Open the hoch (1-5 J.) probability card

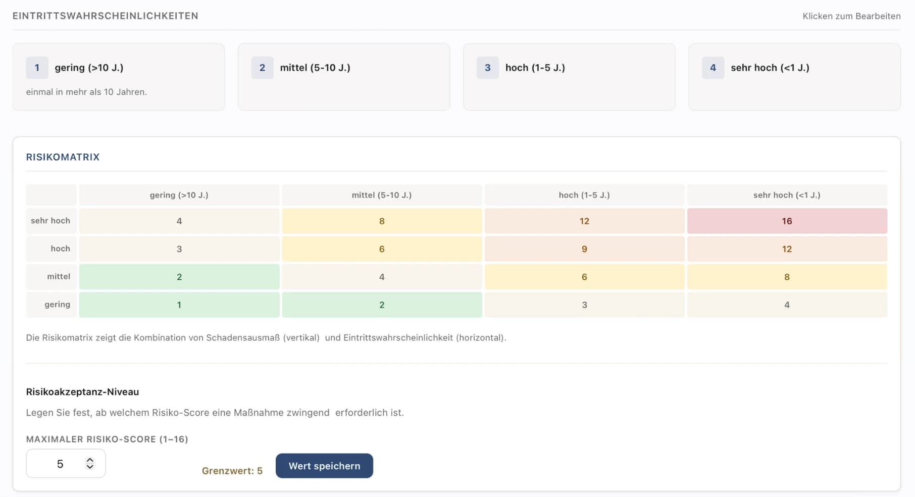pyautogui.click(x=569, y=77)
